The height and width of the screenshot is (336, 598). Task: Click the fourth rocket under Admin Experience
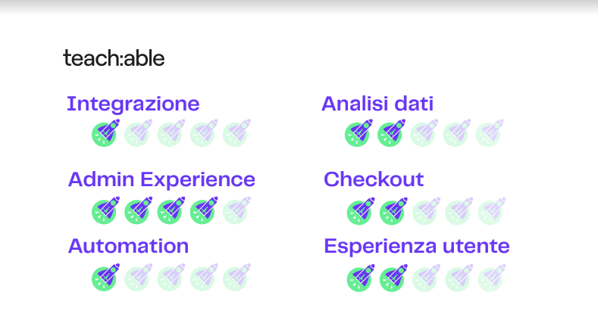pos(204,210)
